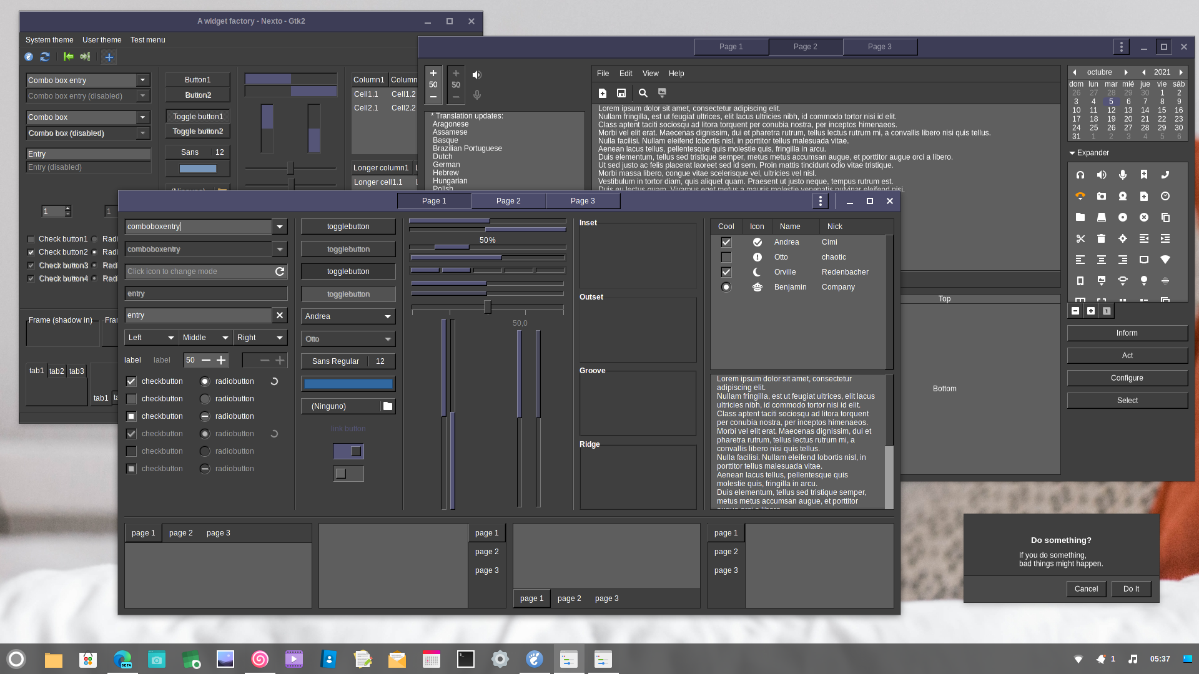Open the Files folder icon in the taskbar
This screenshot has height=674, width=1199.
click(x=54, y=659)
